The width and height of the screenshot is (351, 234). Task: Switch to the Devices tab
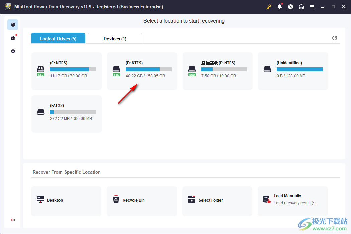(x=115, y=38)
